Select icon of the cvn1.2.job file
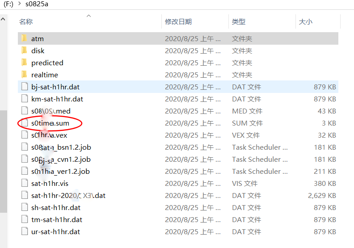 click(25, 159)
